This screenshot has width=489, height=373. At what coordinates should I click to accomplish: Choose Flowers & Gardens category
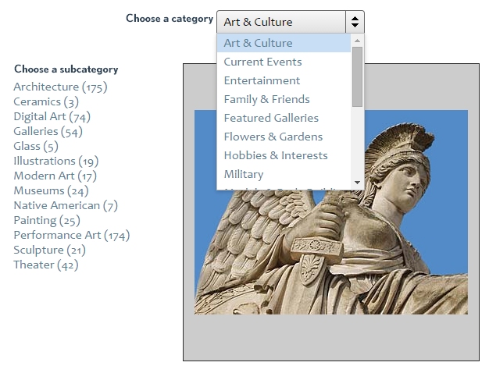(x=284, y=137)
